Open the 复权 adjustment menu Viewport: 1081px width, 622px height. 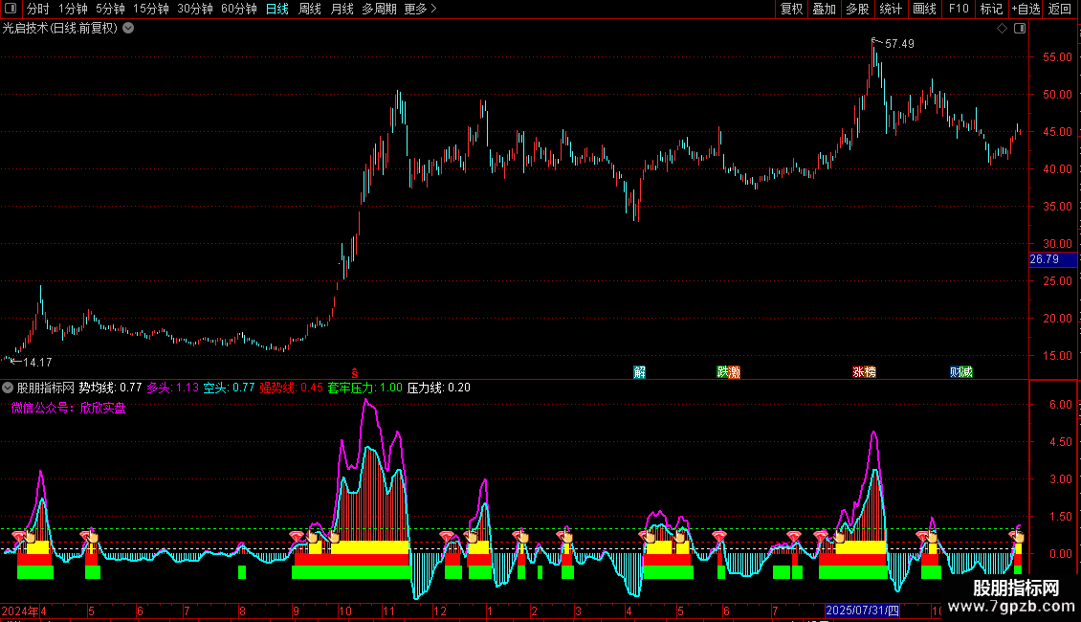(x=791, y=9)
